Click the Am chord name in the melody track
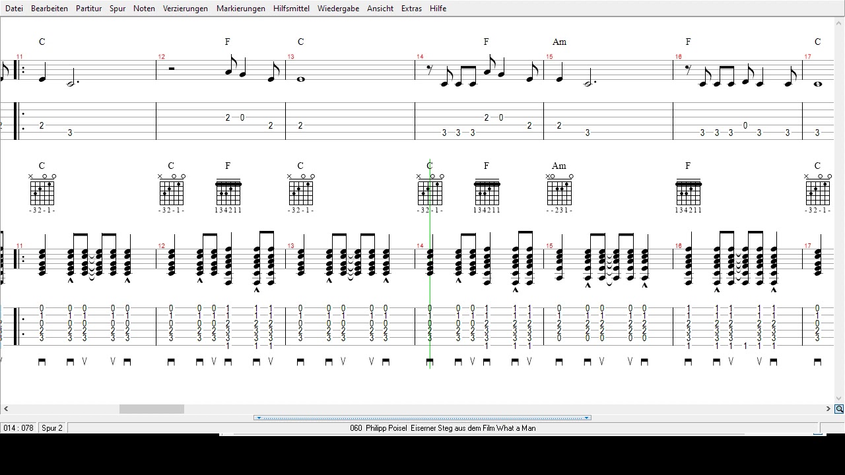845x475 pixels. pyautogui.click(x=559, y=42)
